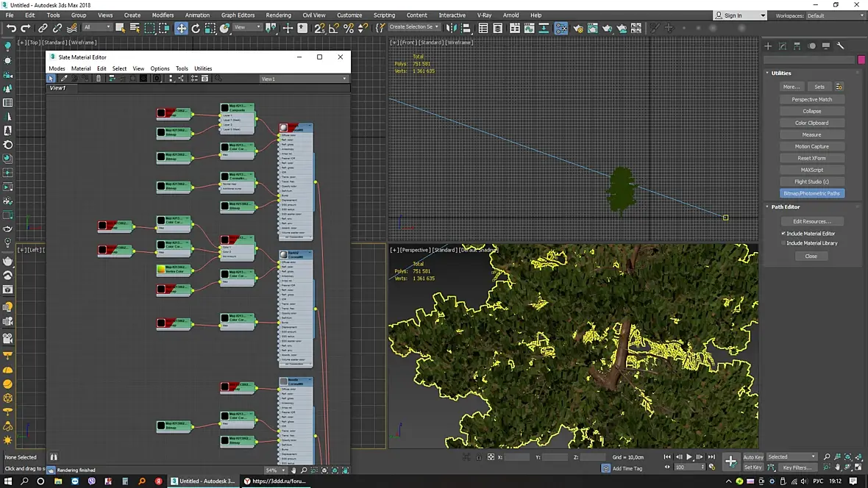Enable Include Material Library checkbox

(783, 243)
